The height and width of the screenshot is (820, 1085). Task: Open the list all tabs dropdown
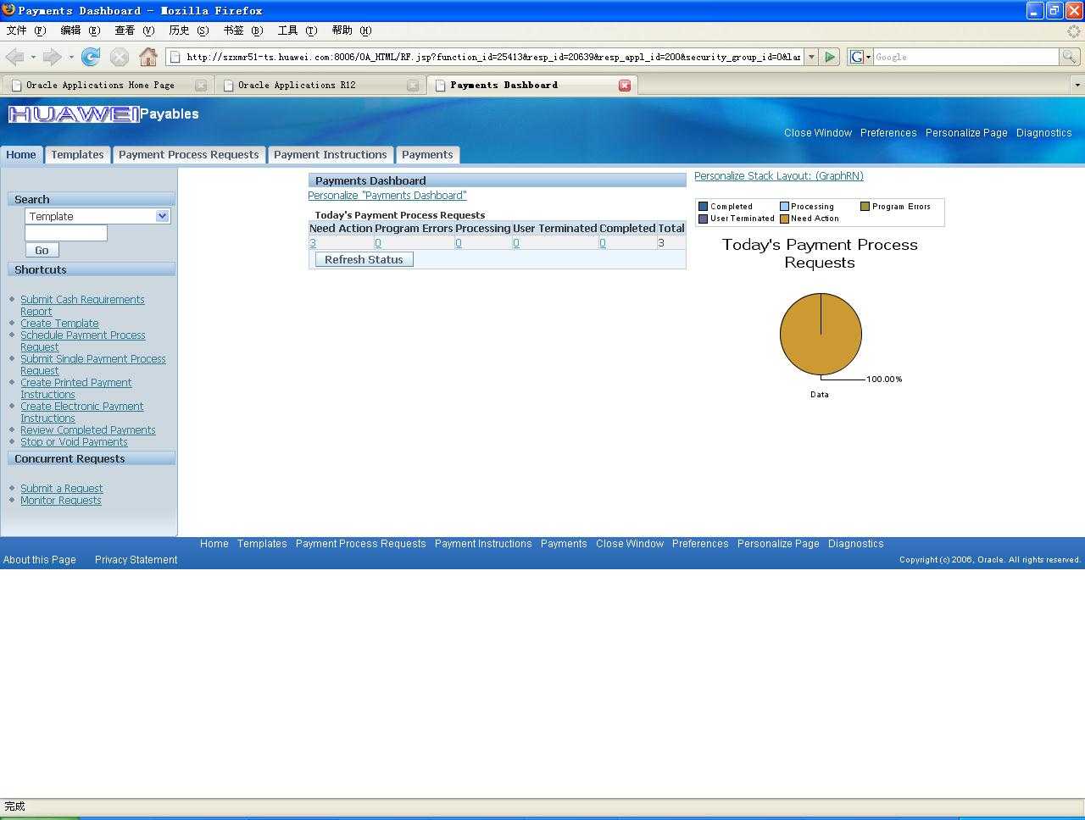point(1077,85)
